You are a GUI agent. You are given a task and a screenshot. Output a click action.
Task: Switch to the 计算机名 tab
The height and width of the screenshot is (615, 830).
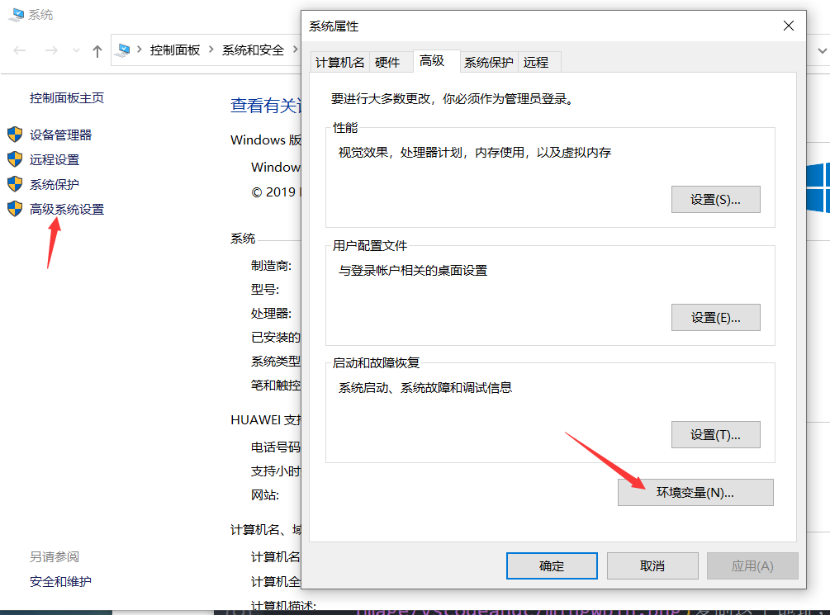point(339,62)
